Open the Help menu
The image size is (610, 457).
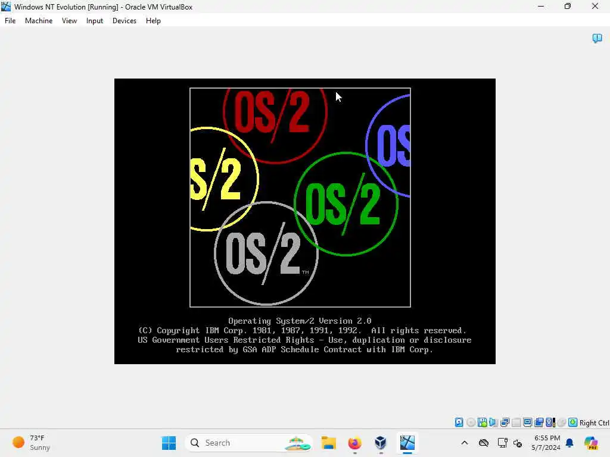(x=153, y=21)
